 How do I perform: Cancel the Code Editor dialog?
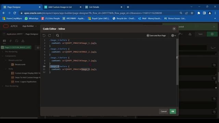pos(164,111)
